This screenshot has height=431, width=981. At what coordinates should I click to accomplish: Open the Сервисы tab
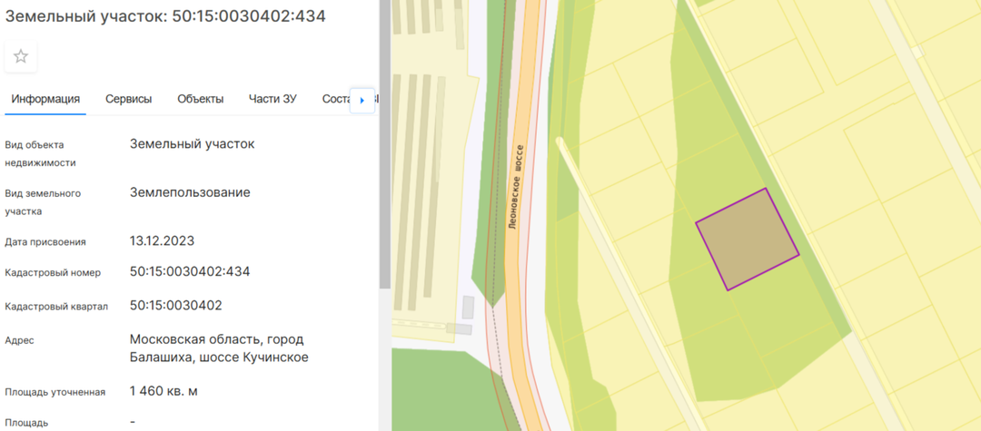click(x=129, y=99)
